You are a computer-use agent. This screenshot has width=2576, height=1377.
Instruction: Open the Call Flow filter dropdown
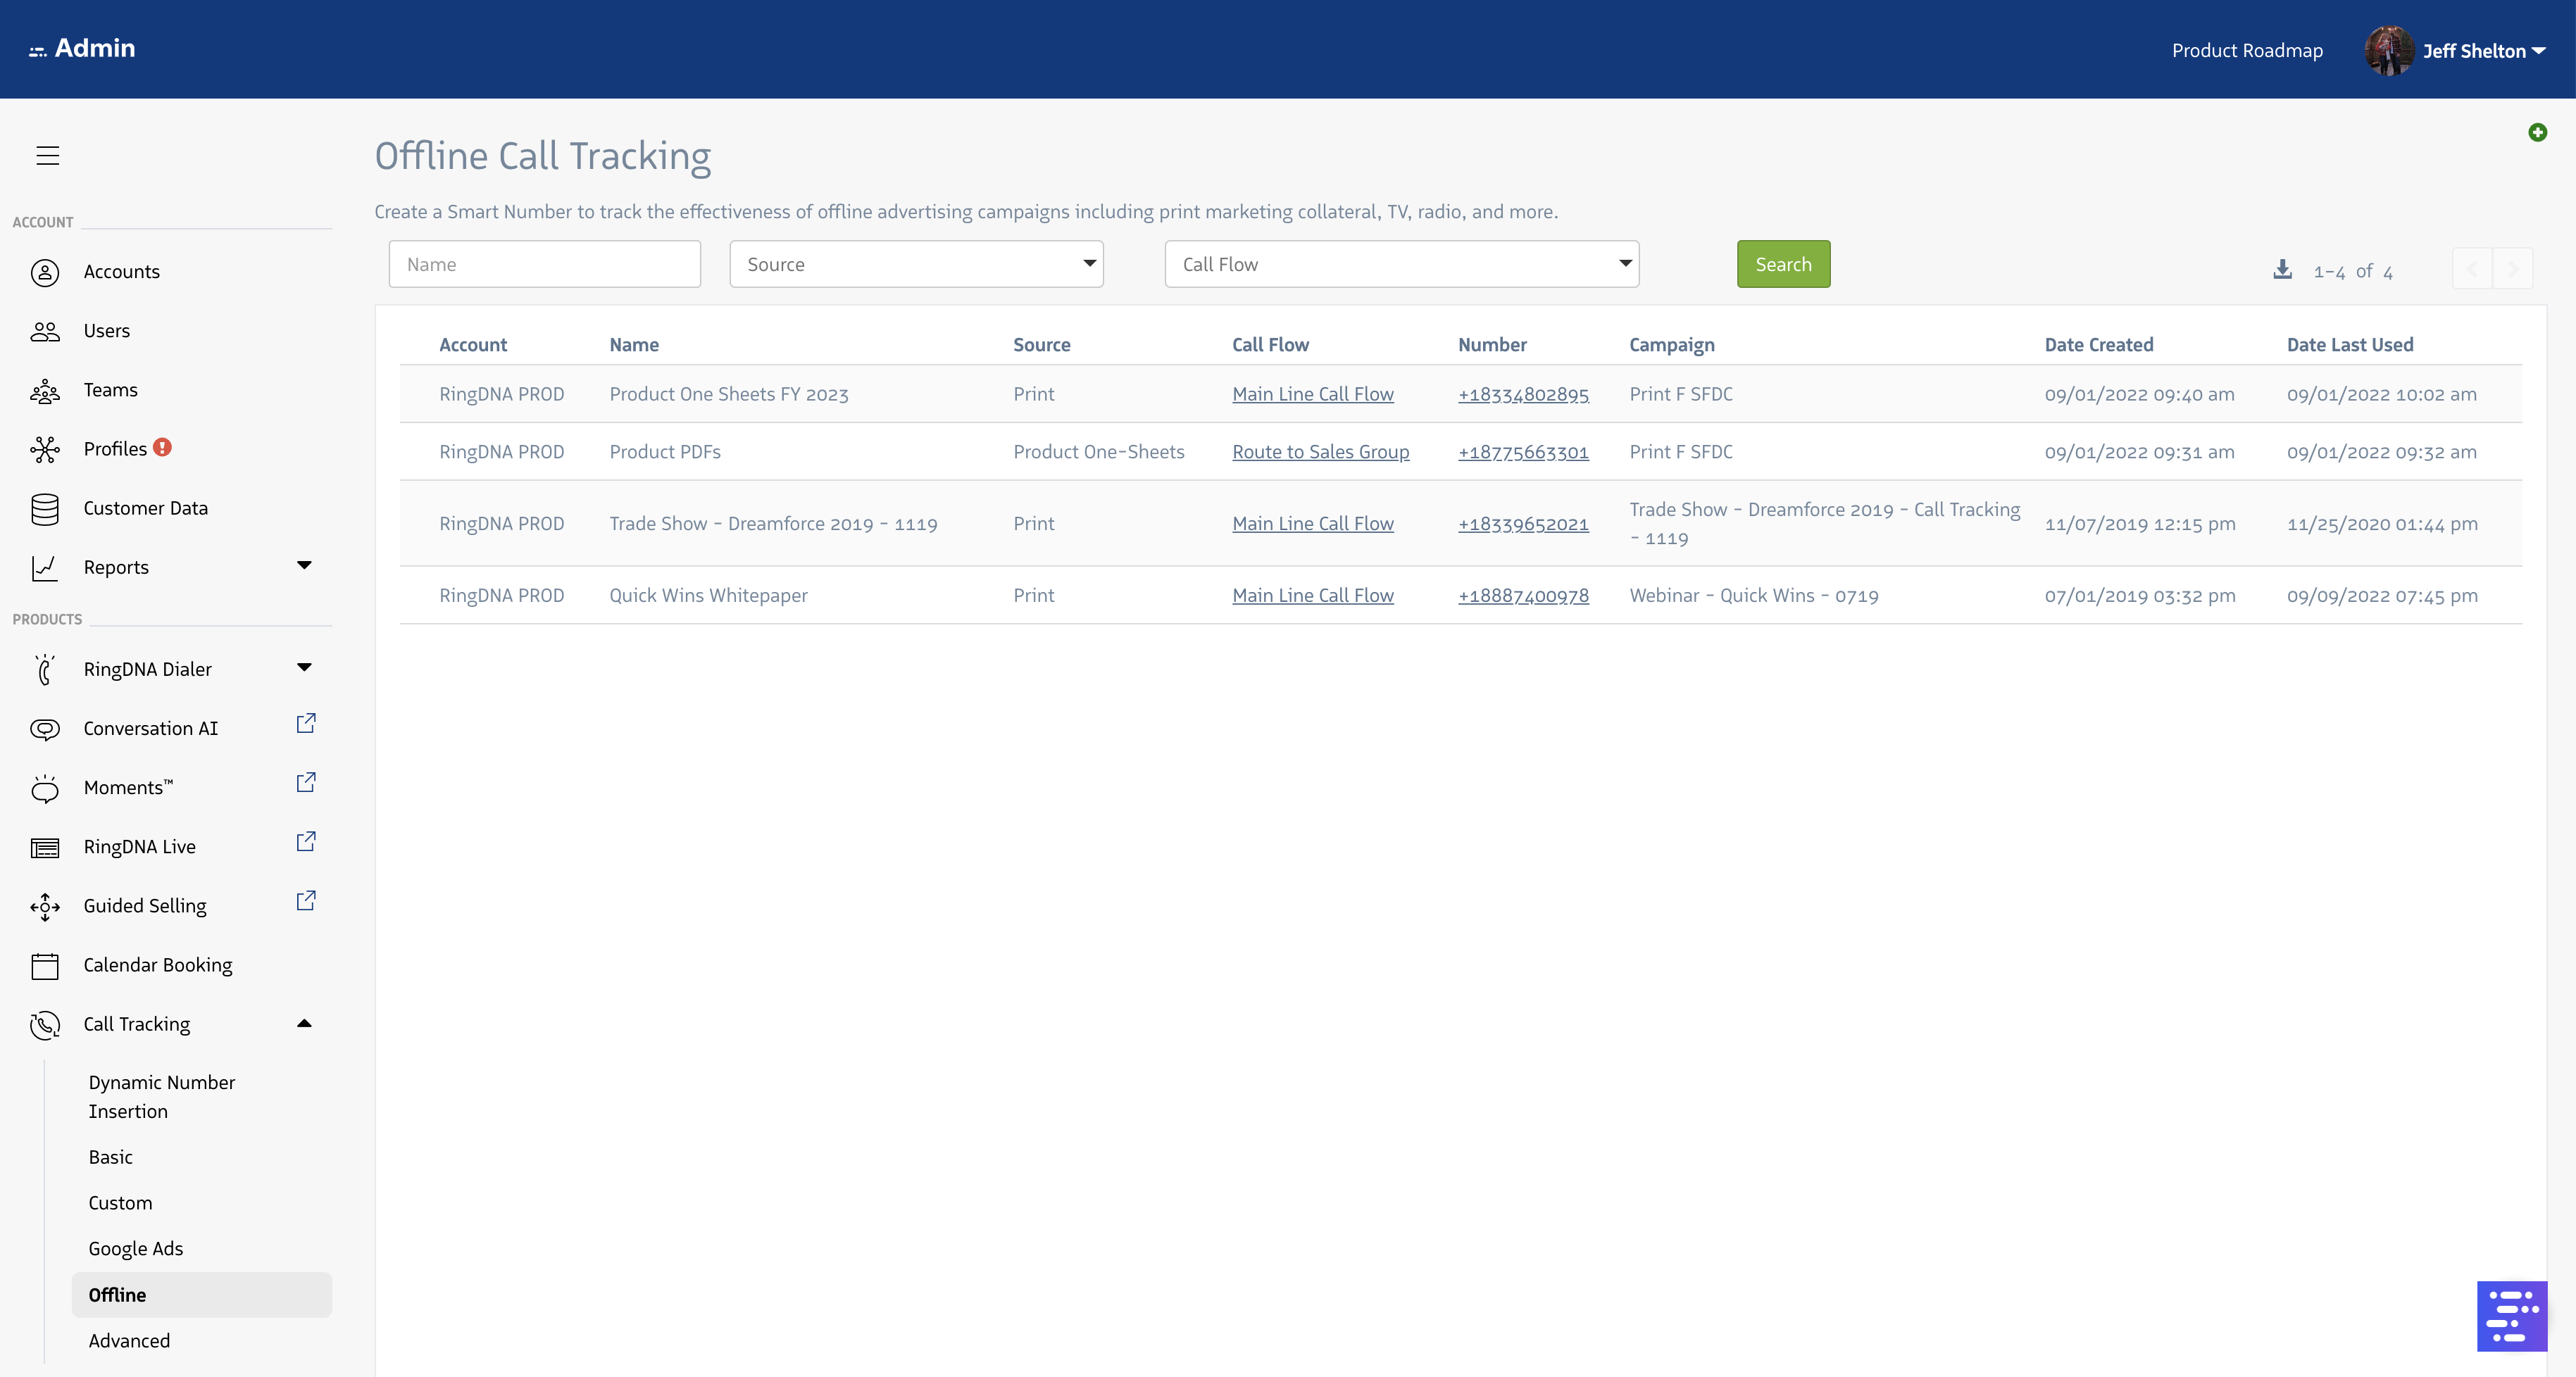[x=1401, y=264]
